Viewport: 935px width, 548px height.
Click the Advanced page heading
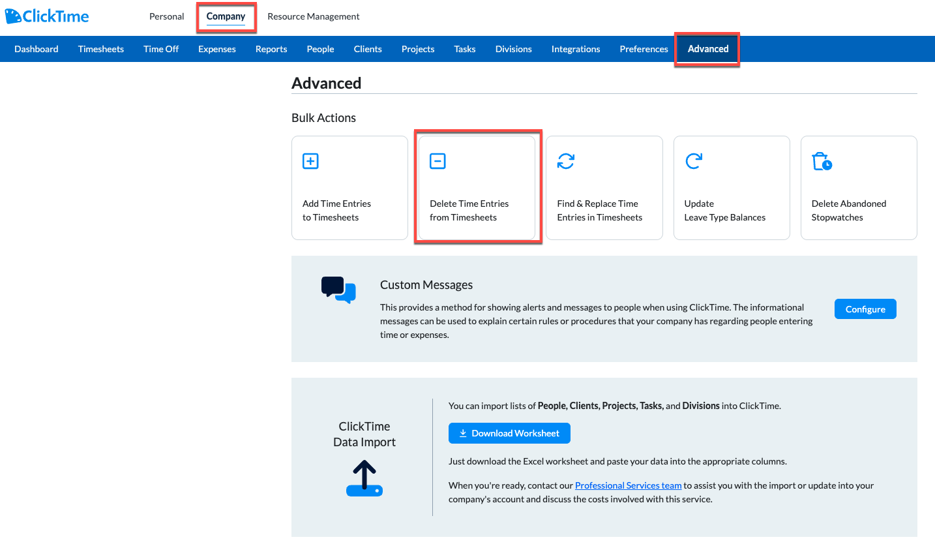(x=327, y=83)
